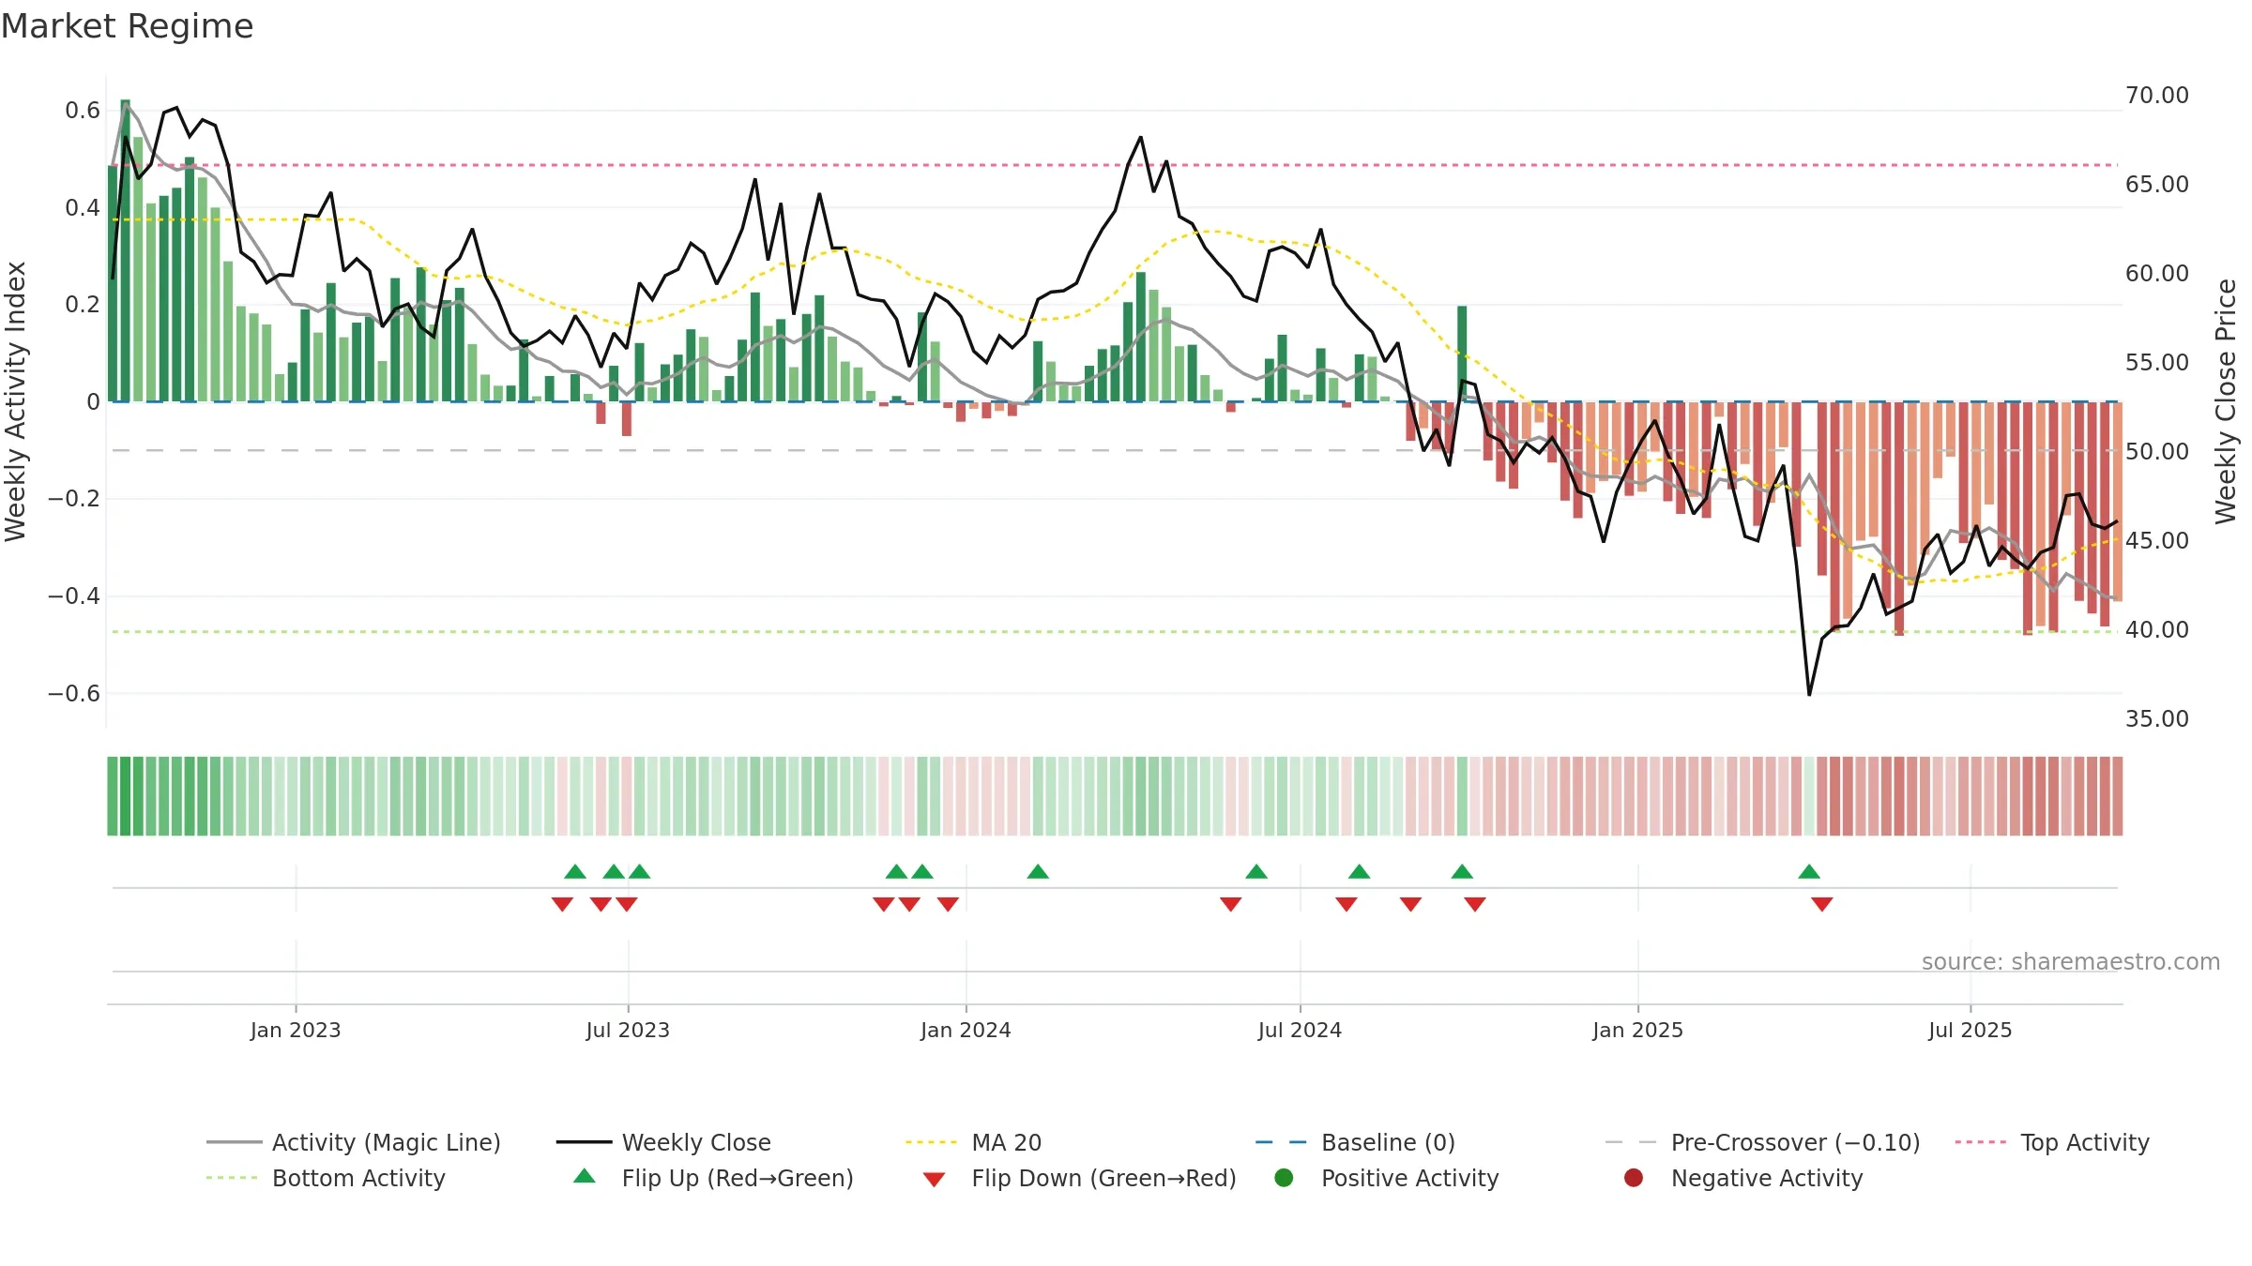Click the 65.00 price tick label
Viewport: 2252px width, 1266px height.
tap(2157, 185)
